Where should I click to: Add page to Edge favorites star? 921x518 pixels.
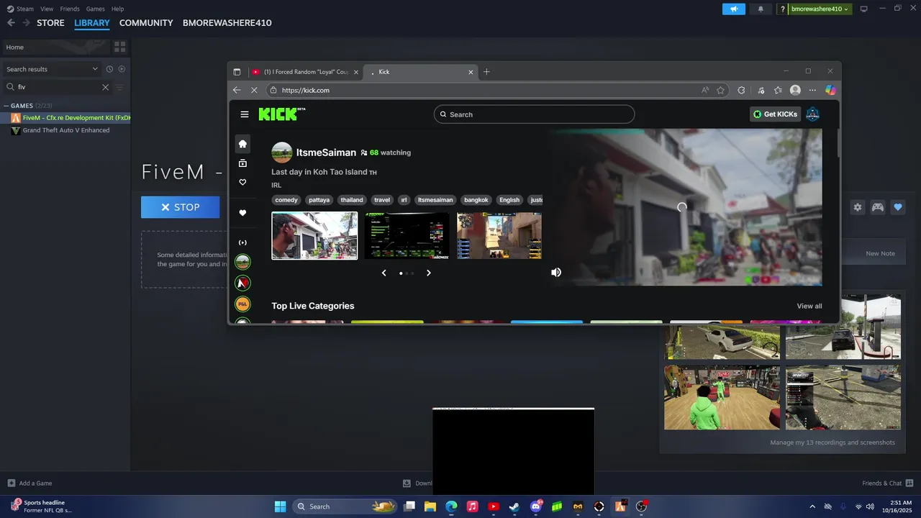(720, 90)
